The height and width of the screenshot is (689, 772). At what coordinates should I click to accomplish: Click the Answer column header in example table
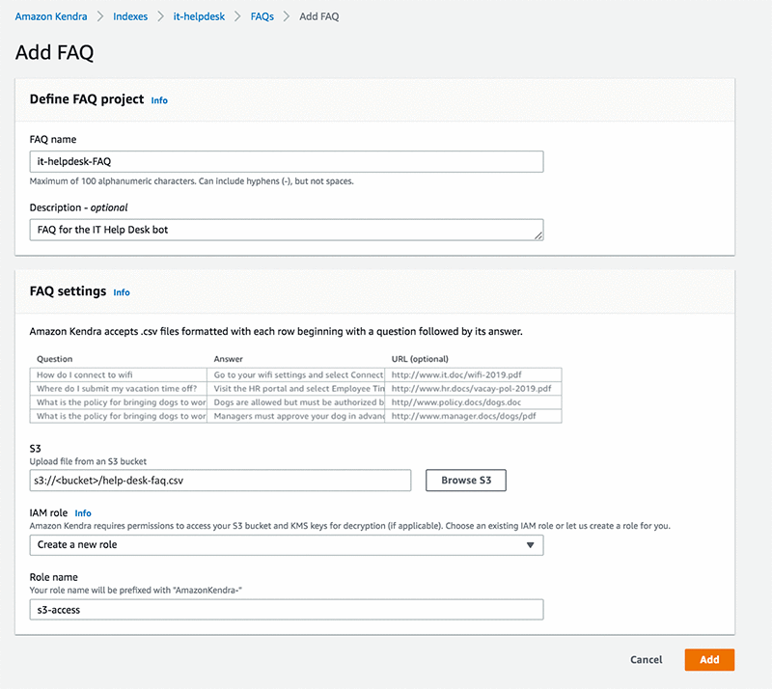pos(229,359)
